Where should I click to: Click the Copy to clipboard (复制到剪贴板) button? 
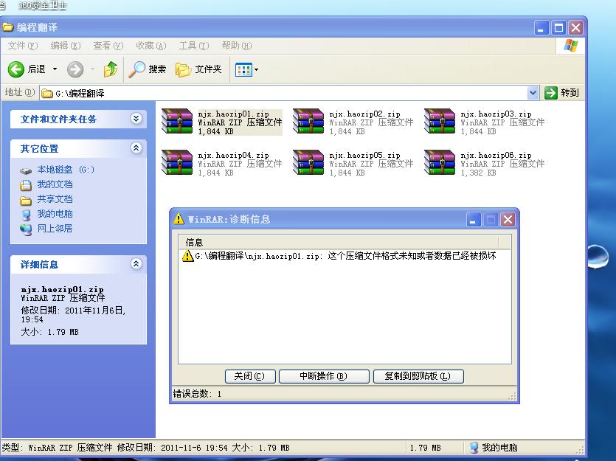click(418, 376)
